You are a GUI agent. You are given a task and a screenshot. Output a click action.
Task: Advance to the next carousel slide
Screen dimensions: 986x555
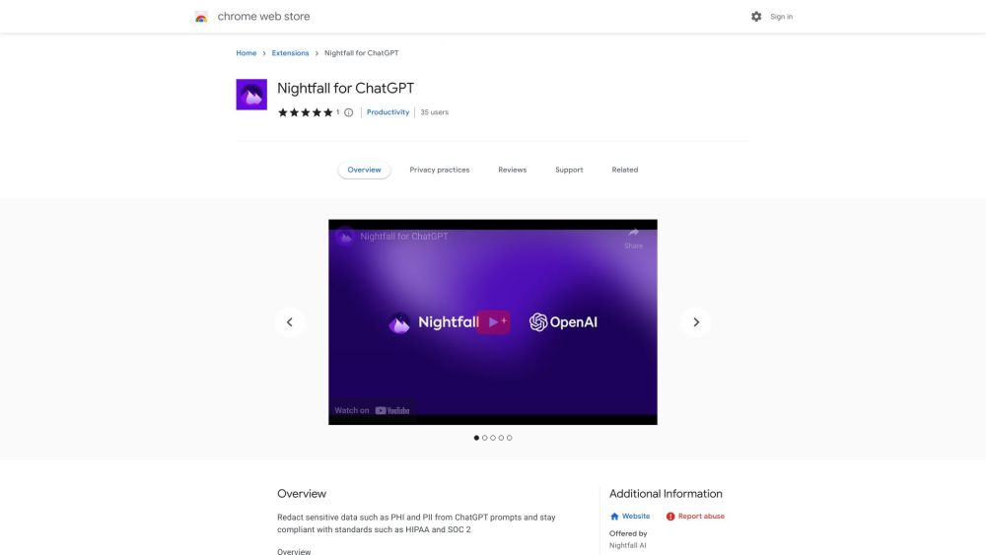[x=695, y=322]
